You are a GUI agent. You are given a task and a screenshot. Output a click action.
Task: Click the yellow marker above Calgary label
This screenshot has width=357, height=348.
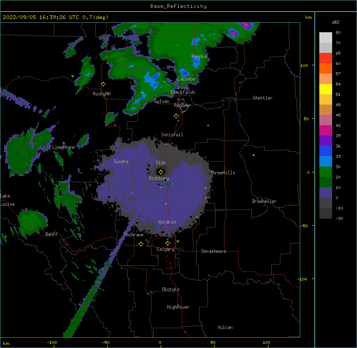pyautogui.click(x=168, y=243)
